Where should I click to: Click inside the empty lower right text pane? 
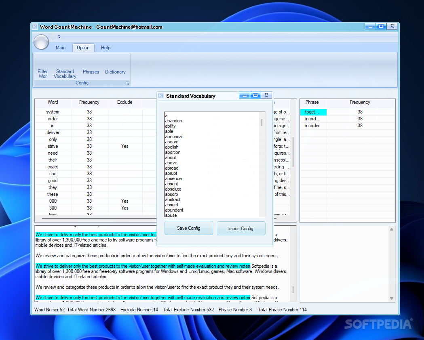[344, 264]
